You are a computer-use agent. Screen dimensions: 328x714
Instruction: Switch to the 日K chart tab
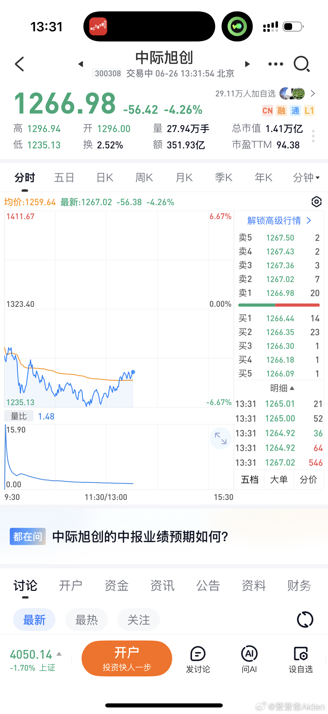pos(105,177)
